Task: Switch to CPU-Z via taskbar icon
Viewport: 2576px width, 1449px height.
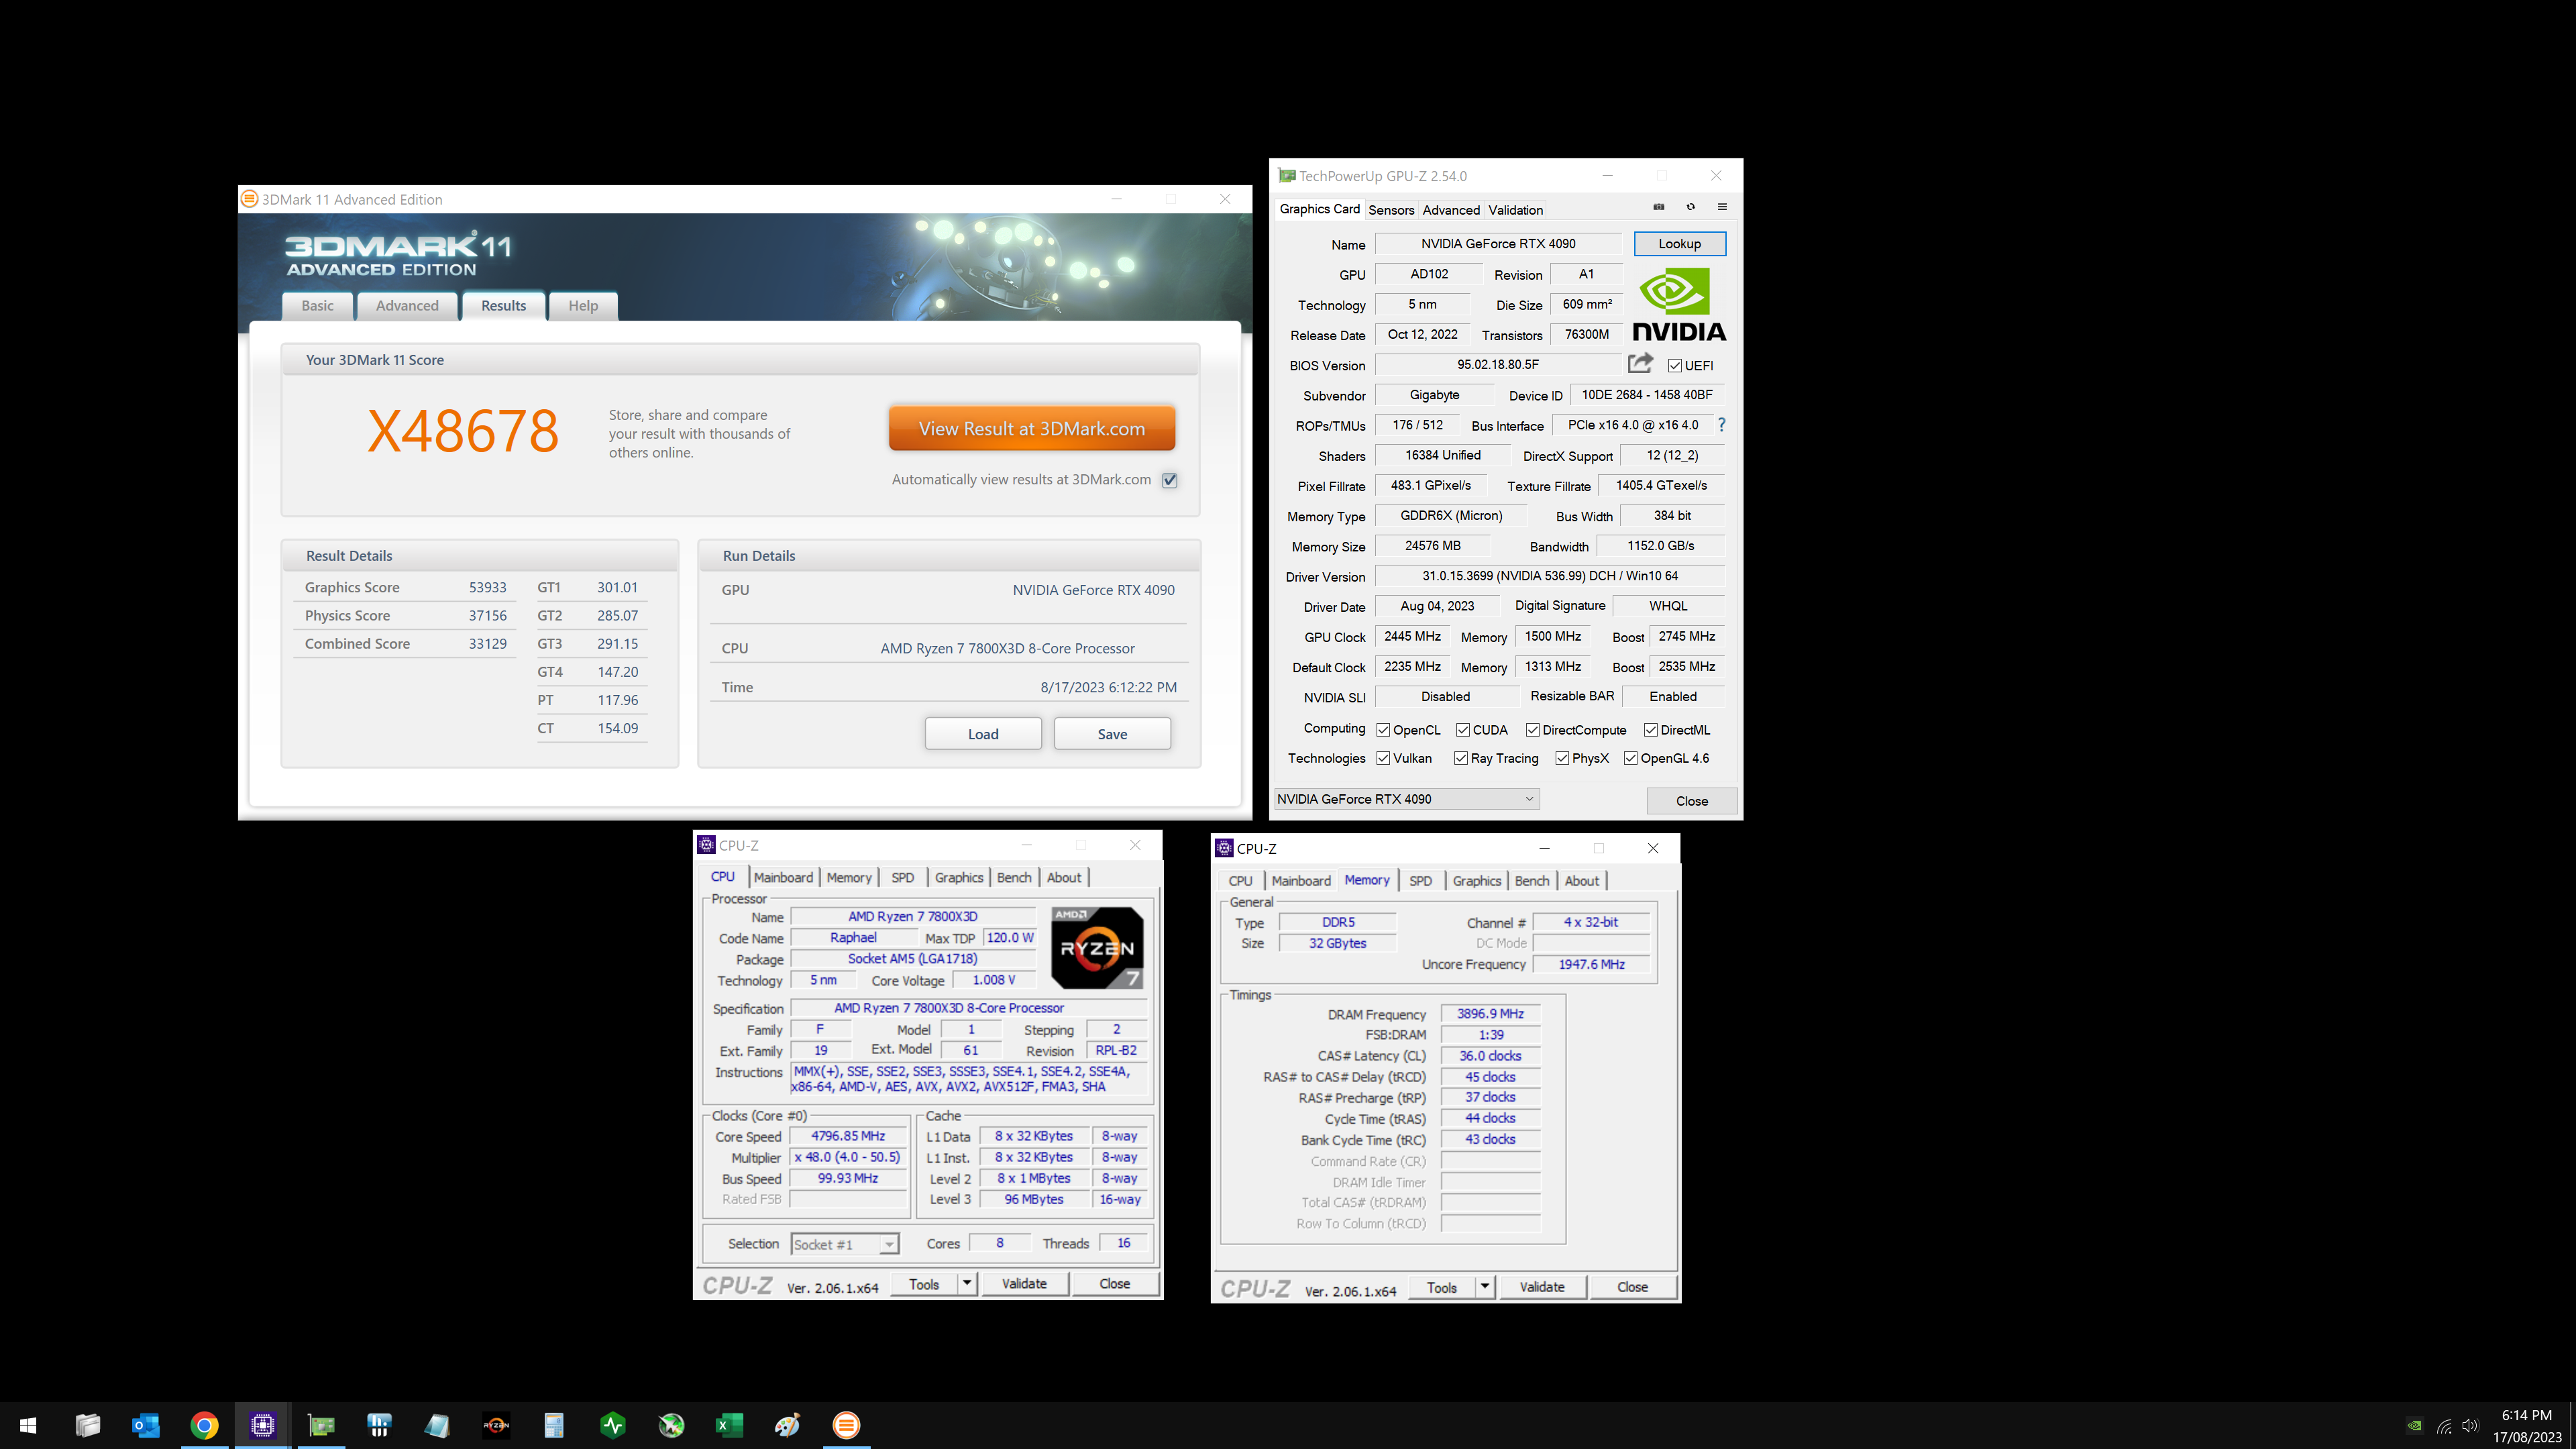Action: 263,1425
